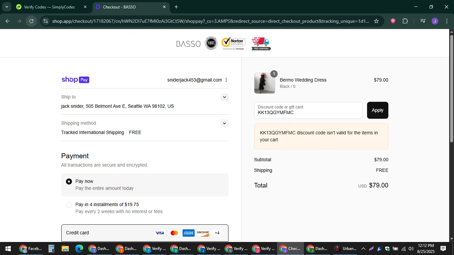The image size is (454, 255).
Task: Click the Discover card icon
Action: (x=203, y=233)
